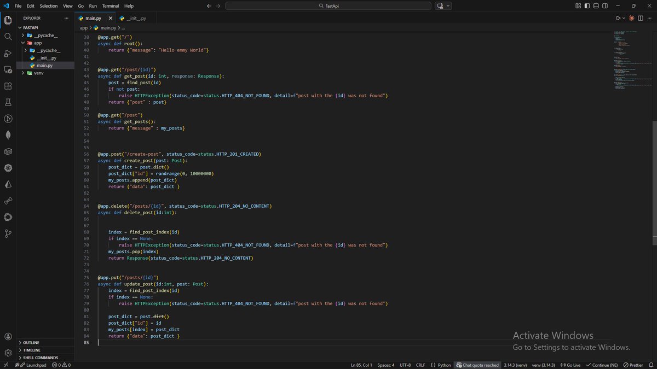The height and width of the screenshot is (369, 657).
Task: Open editor More Actions ellipsis
Action: click(x=650, y=18)
